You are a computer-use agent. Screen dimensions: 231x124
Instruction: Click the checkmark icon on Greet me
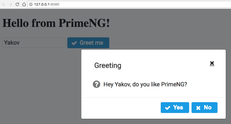click(74, 43)
